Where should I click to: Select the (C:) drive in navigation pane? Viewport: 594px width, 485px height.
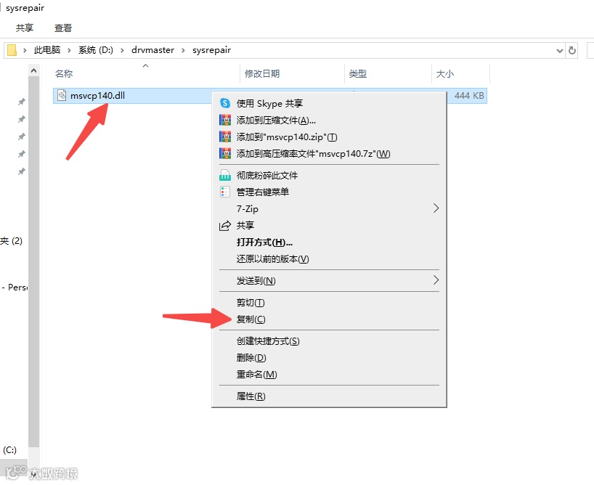click(9, 449)
